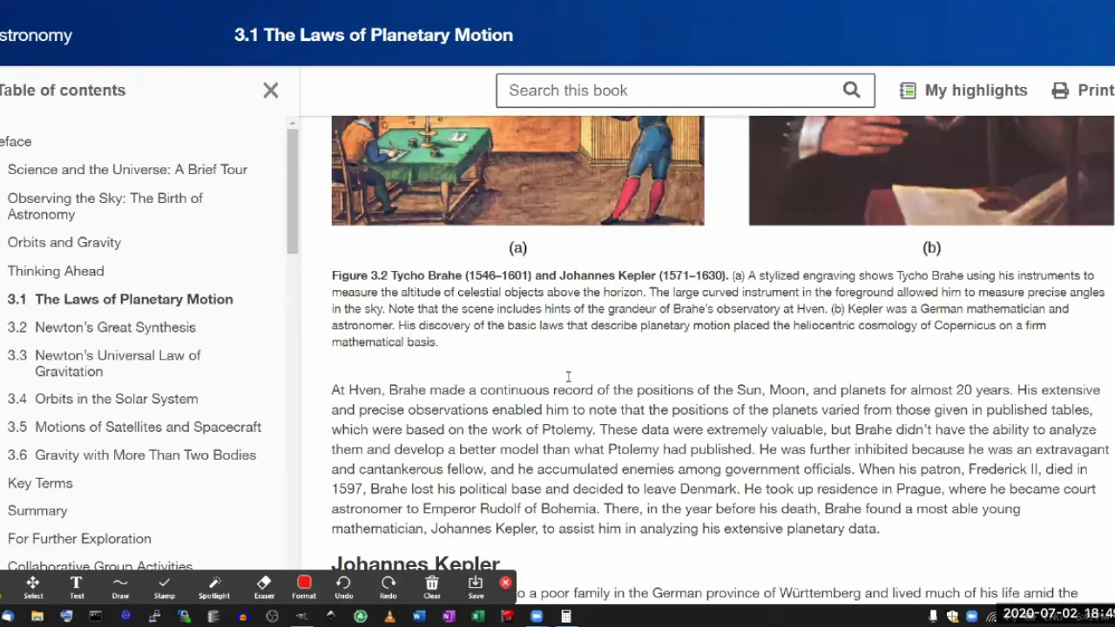The image size is (1115, 627).
Task: Open Excel from the taskbar
Action: (477, 616)
